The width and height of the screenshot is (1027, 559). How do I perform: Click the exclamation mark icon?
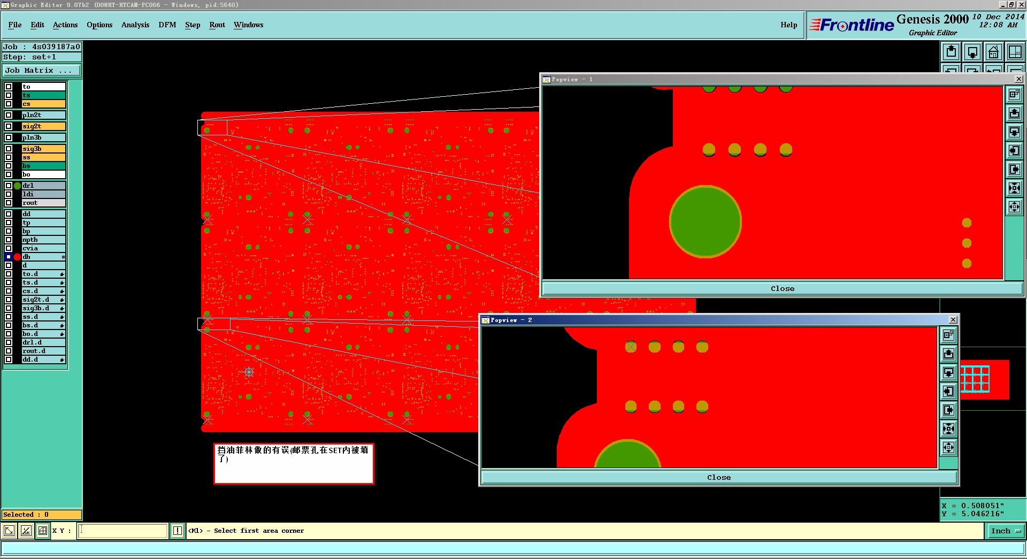[178, 531]
